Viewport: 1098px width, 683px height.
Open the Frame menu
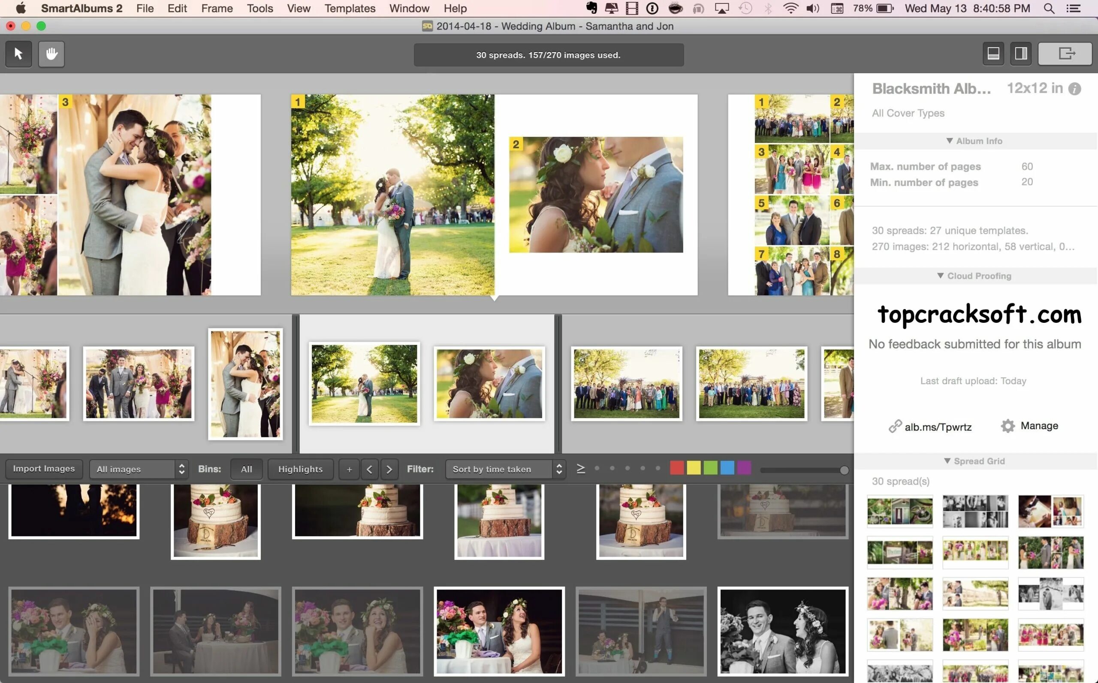pos(217,9)
